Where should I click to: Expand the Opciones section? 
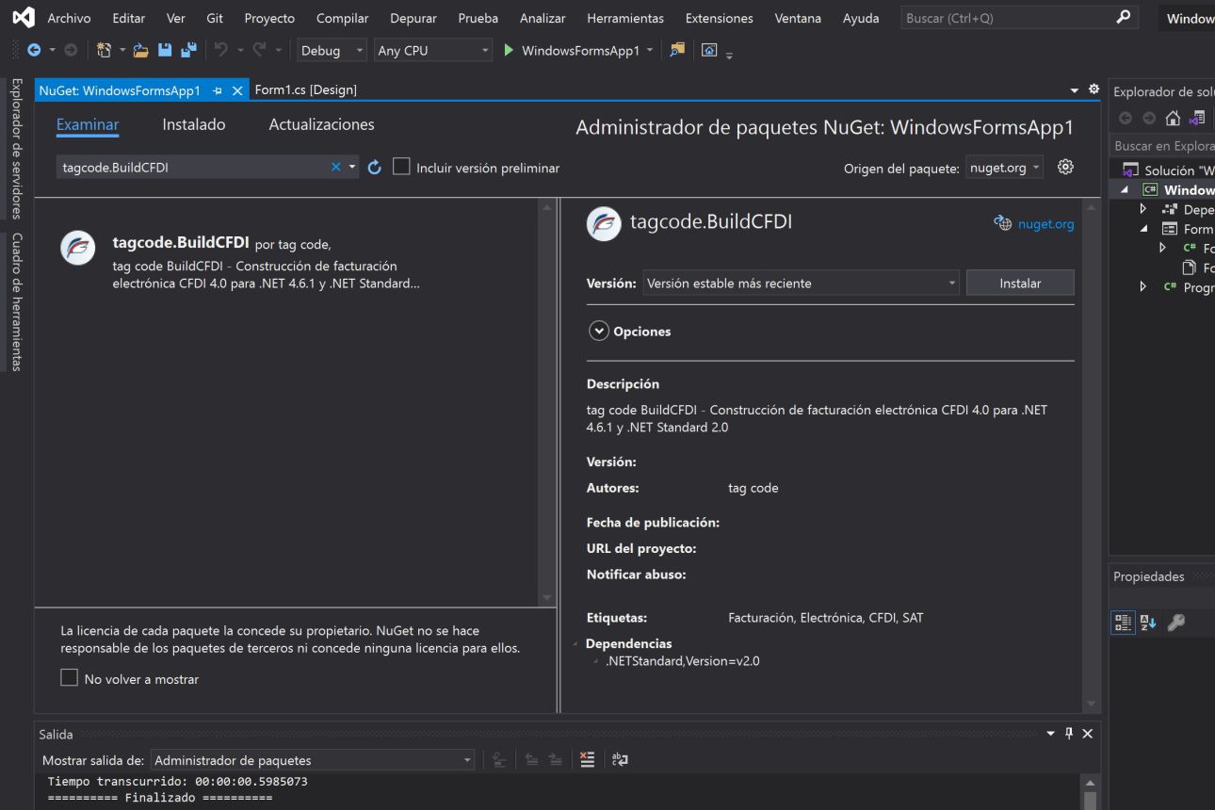click(x=599, y=331)
